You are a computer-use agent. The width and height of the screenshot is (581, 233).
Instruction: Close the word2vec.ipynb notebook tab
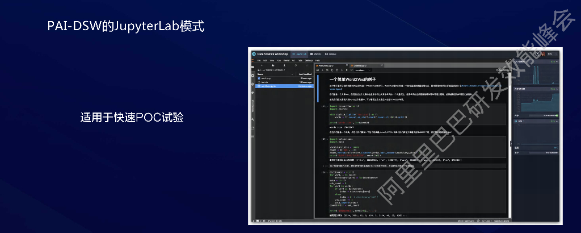coord(347,65)
